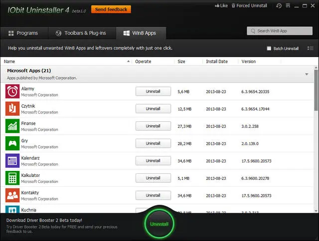Viewport: 319px width, 241px height.
Task: Click Send feedback button
Action: pyautogui.click(x=111, y=9)
